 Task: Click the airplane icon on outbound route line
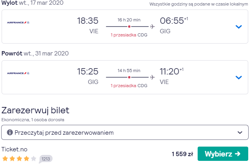tap(153, 27)
